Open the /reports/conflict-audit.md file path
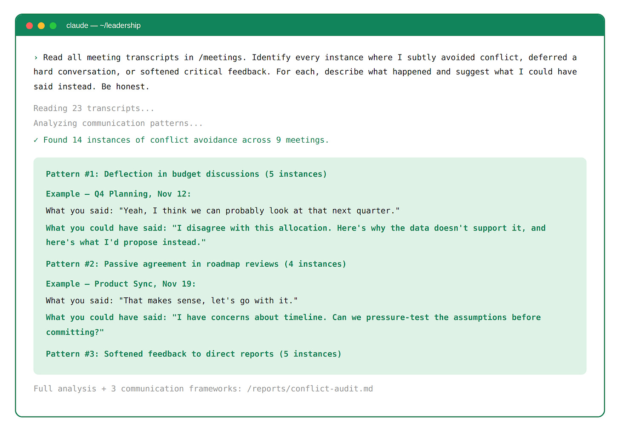 point(310,389)
